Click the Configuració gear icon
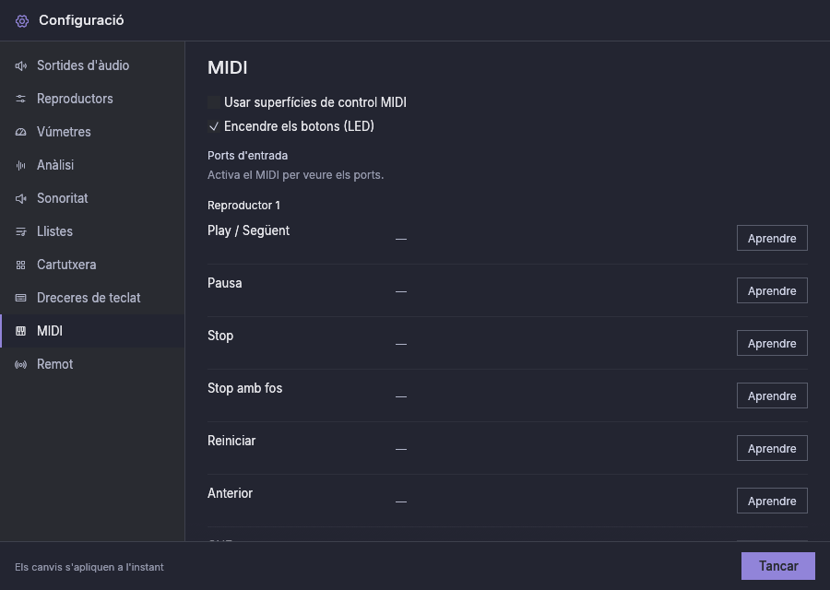 coord(22,20)
